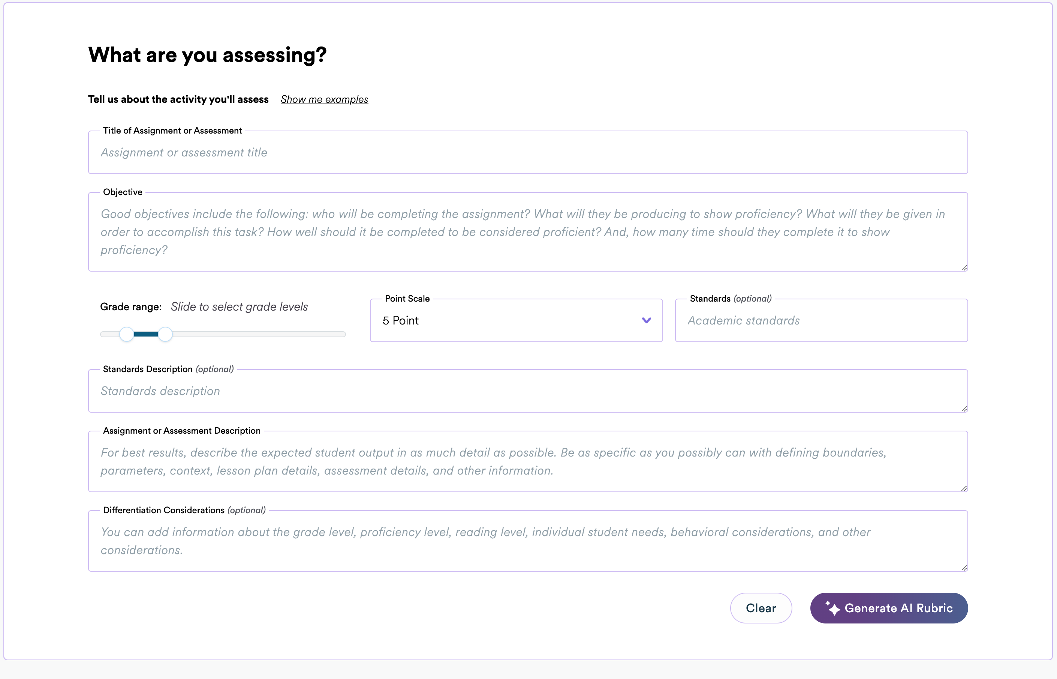Click the filled segment of grade slider

coord(146,334)
